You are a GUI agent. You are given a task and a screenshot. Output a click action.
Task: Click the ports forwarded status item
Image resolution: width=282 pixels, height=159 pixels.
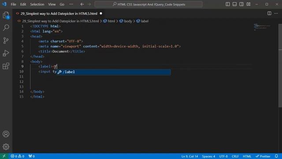point(31,156)
